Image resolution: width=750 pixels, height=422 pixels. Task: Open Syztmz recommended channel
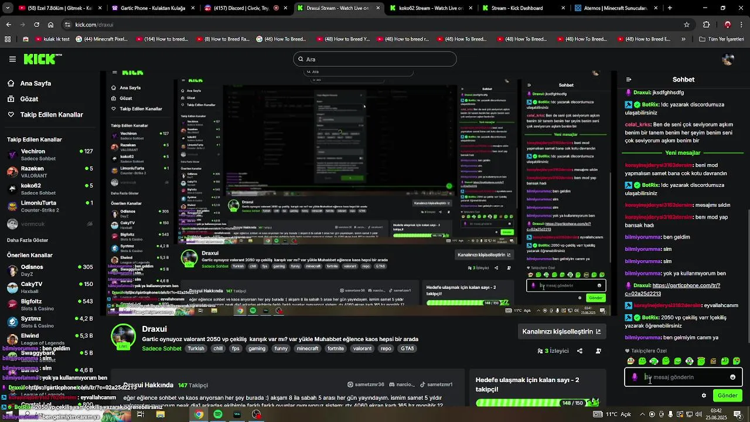pos(50,321)
